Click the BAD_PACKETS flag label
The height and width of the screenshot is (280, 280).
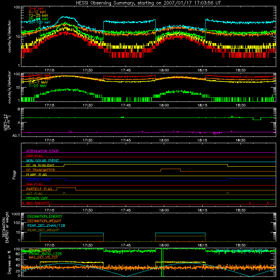click(38, 203)
